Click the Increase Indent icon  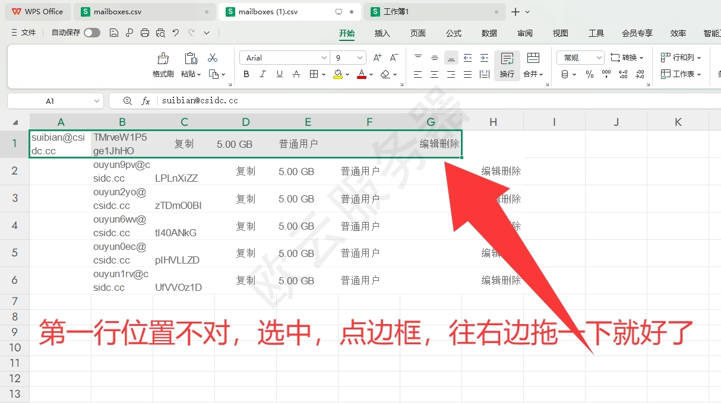pos(484,58)
